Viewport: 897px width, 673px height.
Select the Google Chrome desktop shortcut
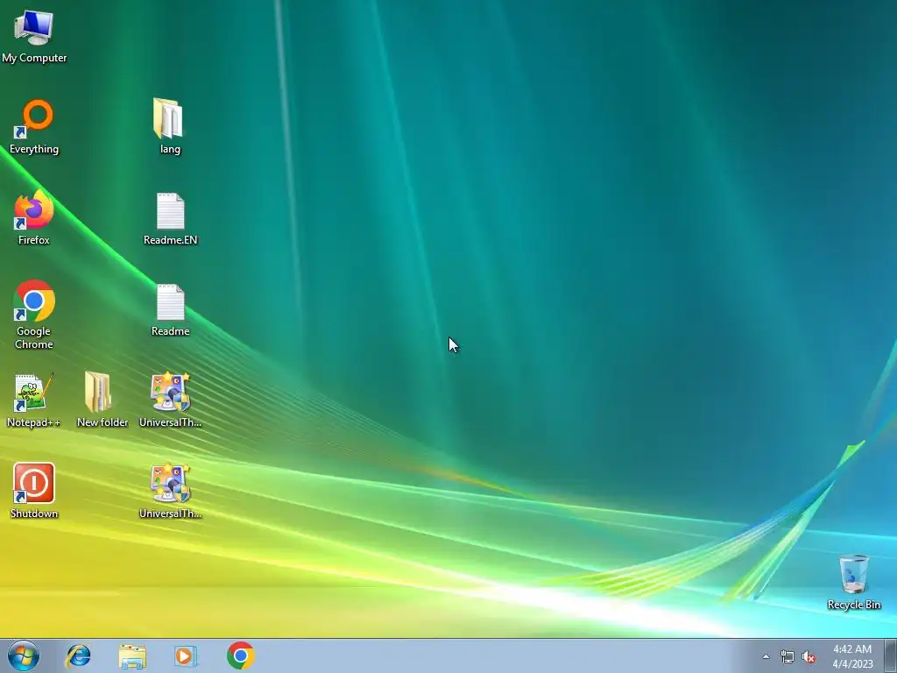(34, 315)
